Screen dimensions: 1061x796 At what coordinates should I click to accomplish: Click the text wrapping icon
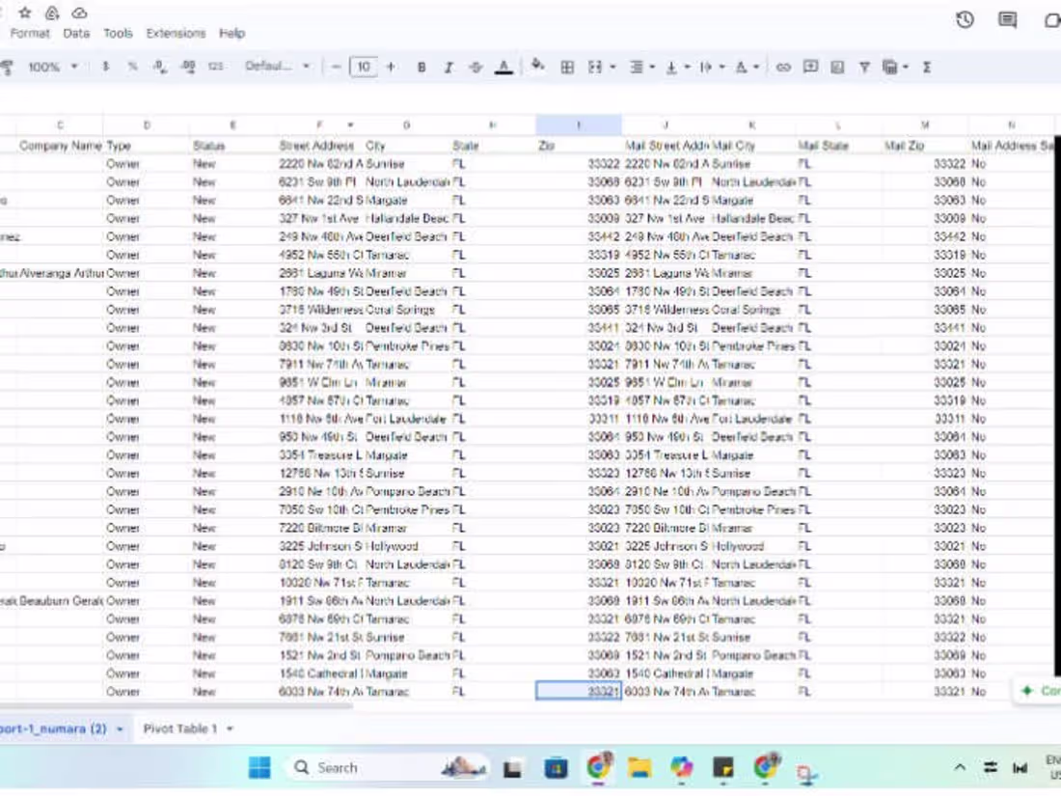point(706,67)
